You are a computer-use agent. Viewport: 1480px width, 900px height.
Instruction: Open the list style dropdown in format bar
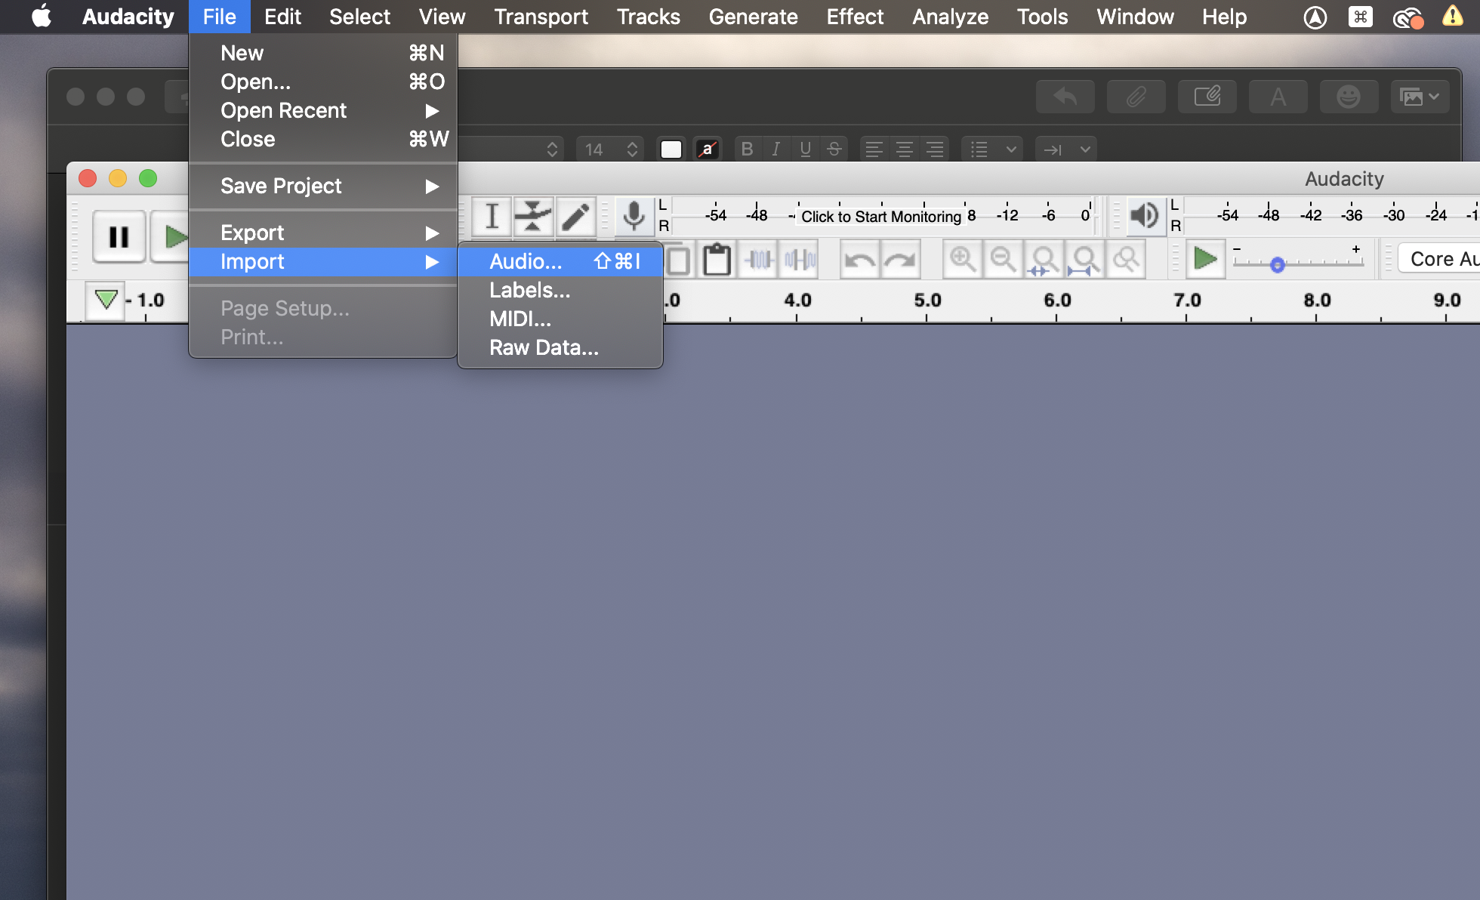point(992,149)
